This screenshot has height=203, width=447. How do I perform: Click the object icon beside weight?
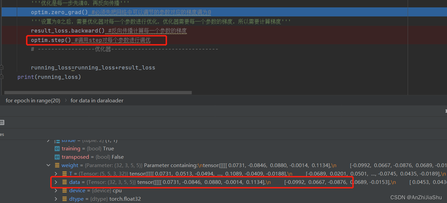coord(57,165)
